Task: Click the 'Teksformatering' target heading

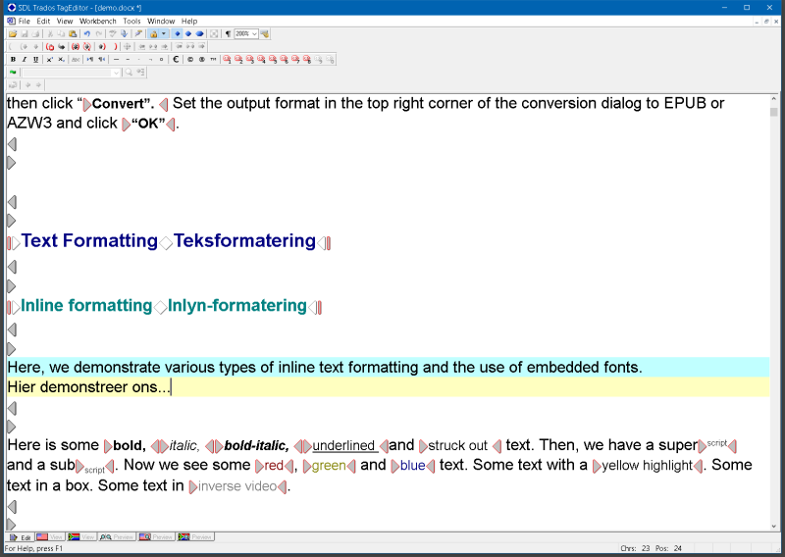Action: [x=244, y=240]
